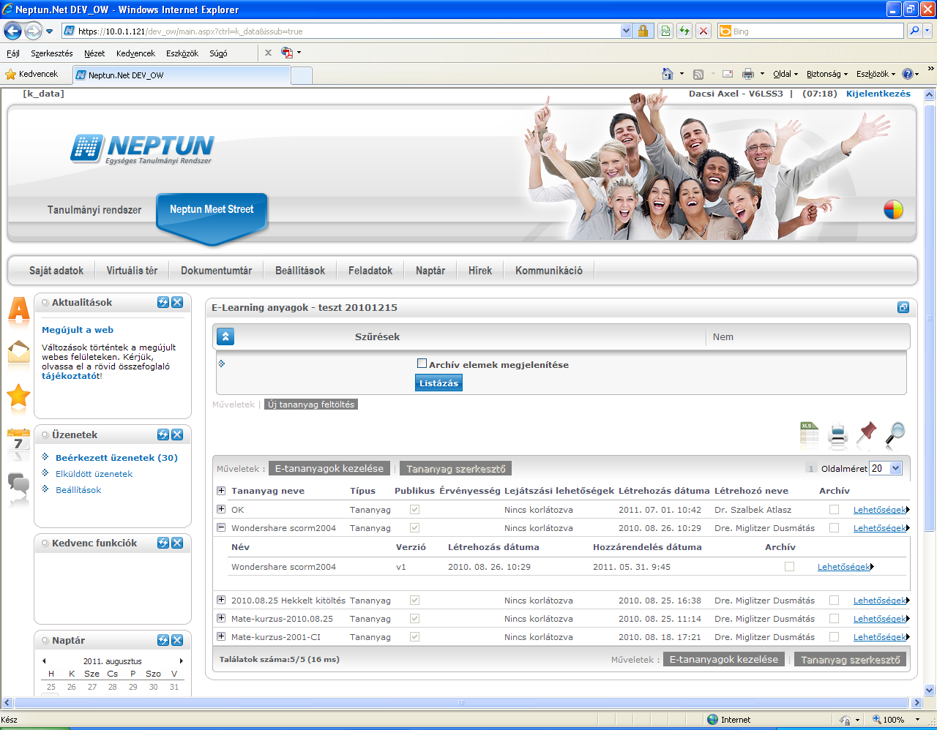Image resolution: width=937 pixels, height=730 pixels.
Task: Click the security lock icon in address bar
Action: (643, 31)
